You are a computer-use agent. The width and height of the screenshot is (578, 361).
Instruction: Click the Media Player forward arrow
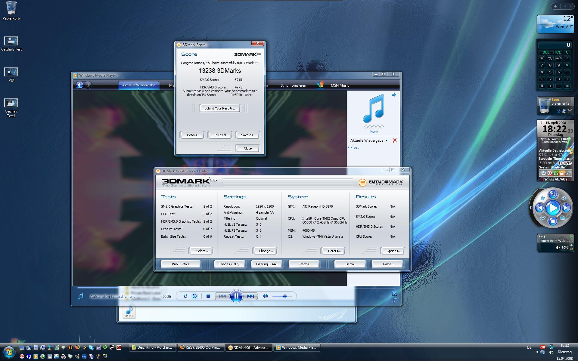88,85
